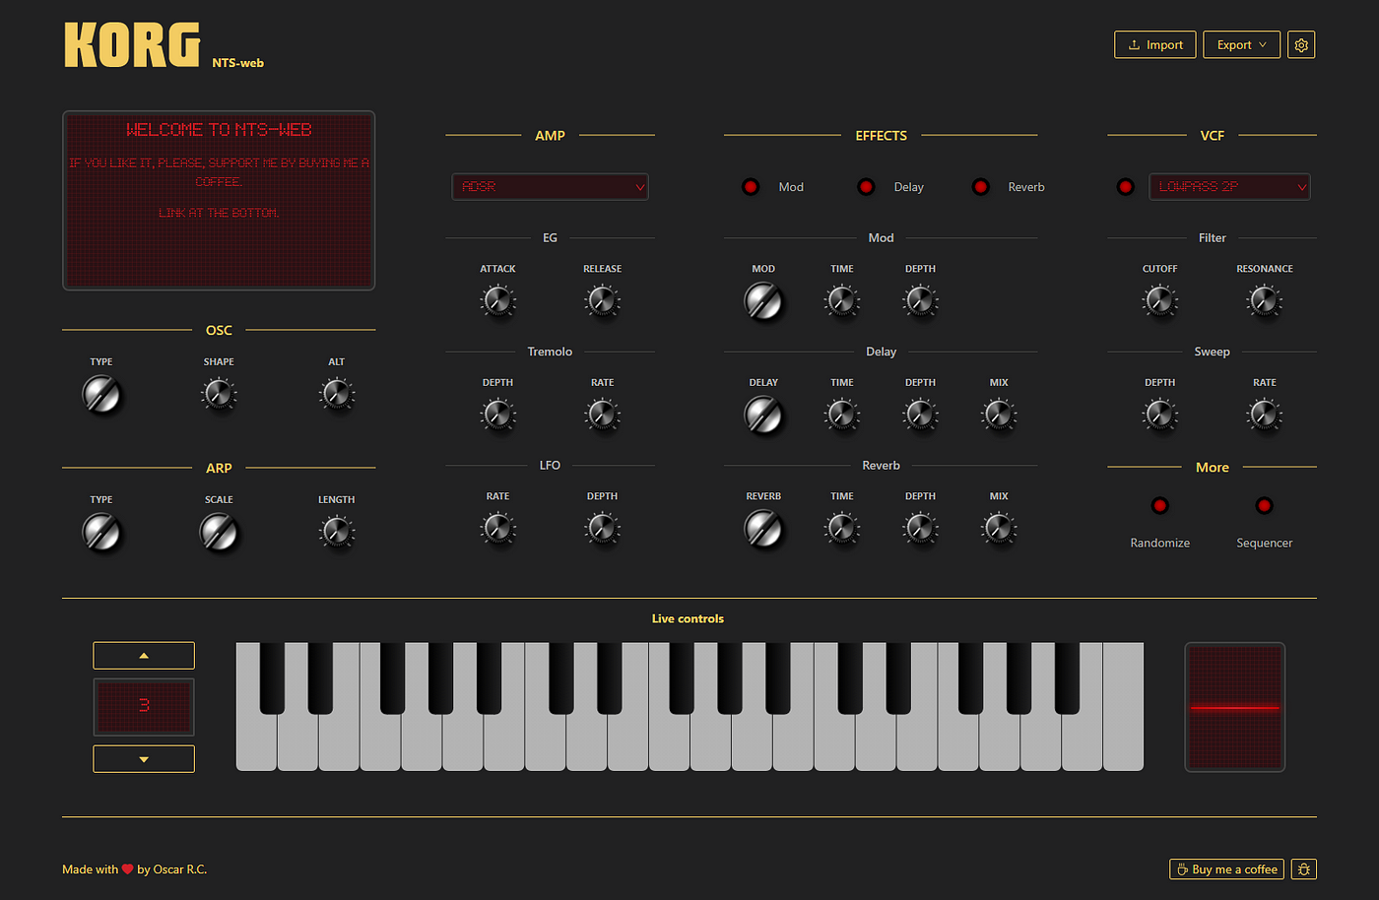
Task: Toggle the VCF enable LED
Action: 1126,187
